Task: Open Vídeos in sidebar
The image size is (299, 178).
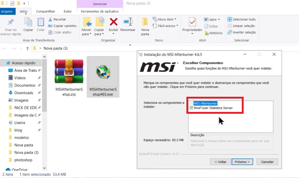Action: [x=20, y=78]
